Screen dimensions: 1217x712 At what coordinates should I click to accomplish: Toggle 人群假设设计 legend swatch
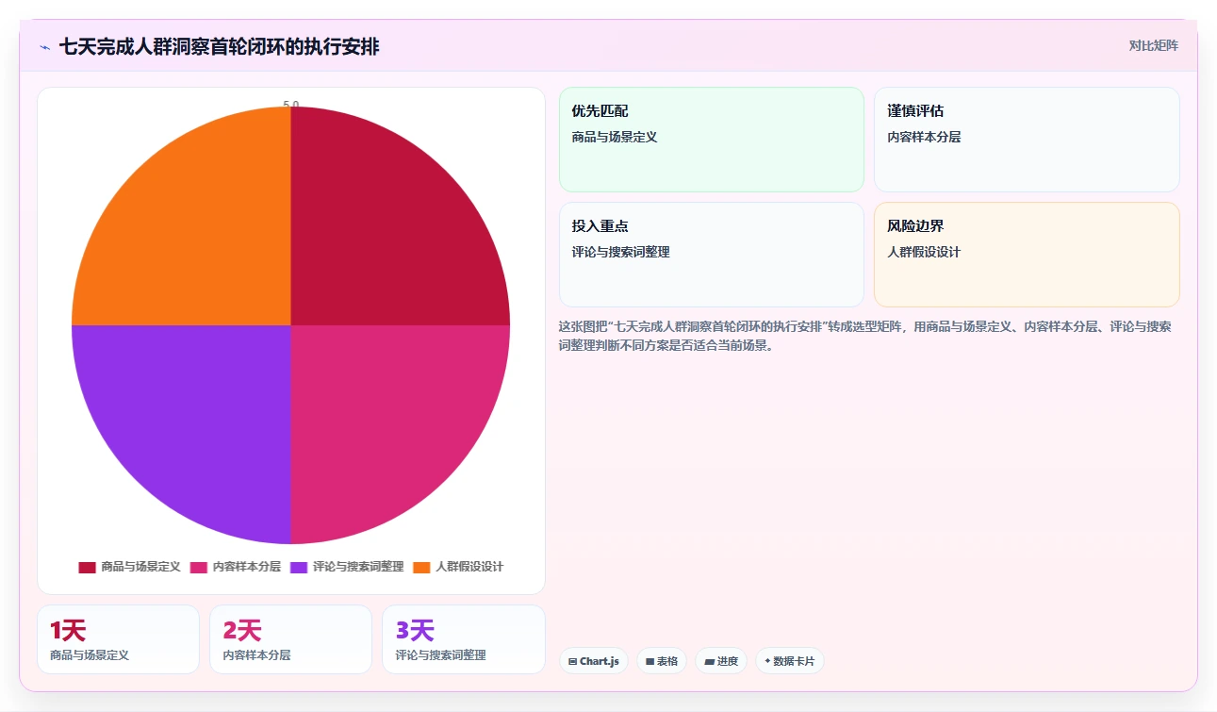421,567
